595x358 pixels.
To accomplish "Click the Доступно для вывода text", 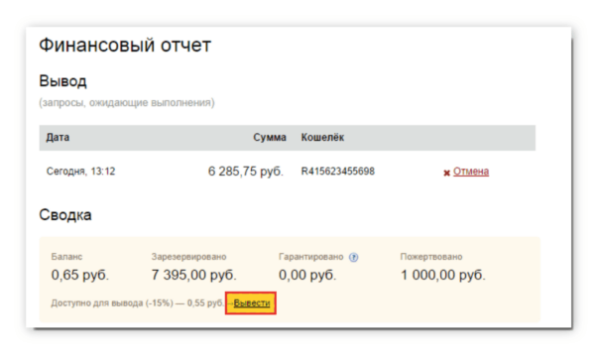I will pyautogui.click(x=138, y=302).
